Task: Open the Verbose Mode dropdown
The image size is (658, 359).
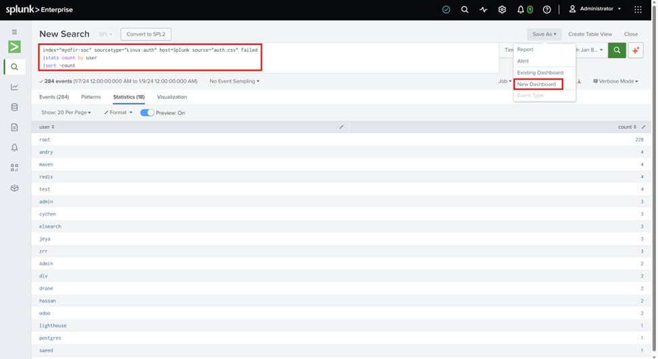Action: pyautogui.click(x=615, y=81)
